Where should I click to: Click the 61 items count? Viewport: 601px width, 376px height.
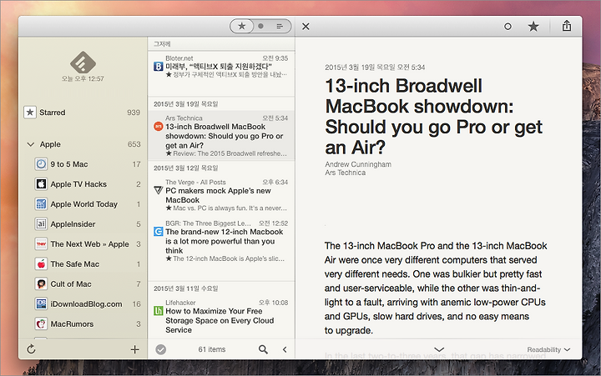211,349
